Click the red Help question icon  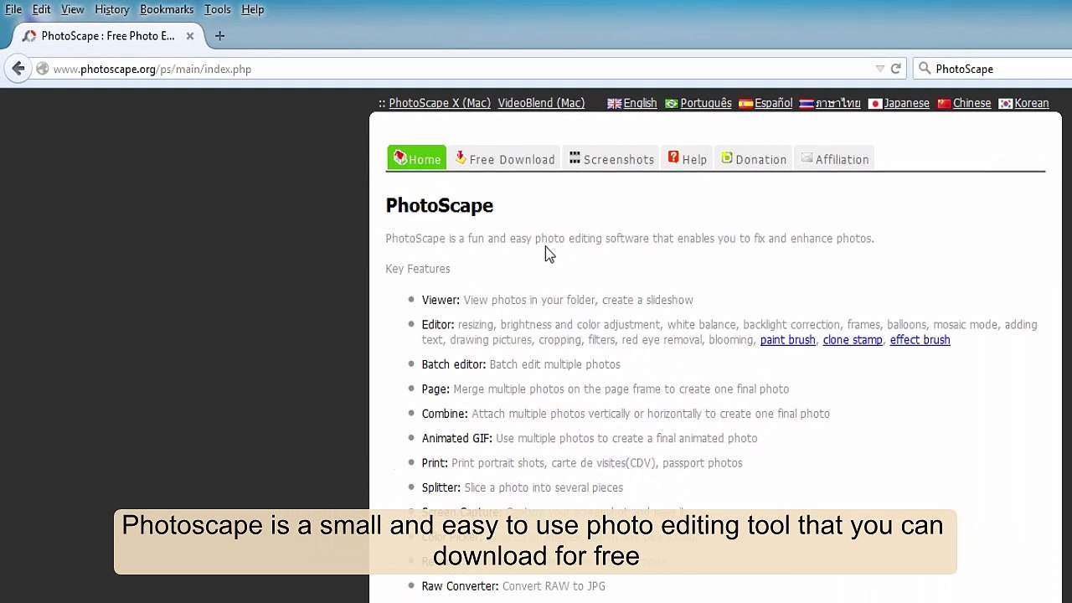click(x=673, y=157)
